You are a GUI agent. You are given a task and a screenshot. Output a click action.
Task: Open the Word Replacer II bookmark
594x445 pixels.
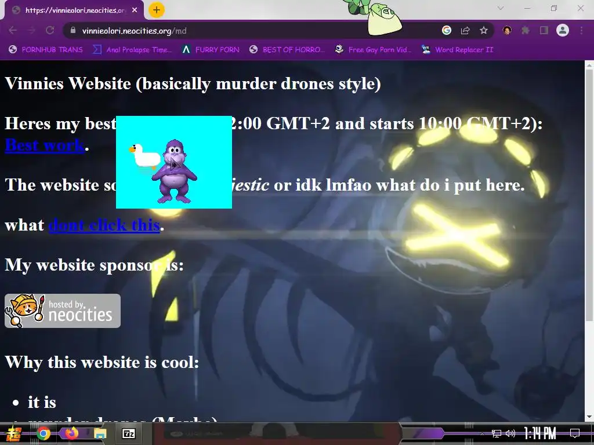tap(458, 50)
